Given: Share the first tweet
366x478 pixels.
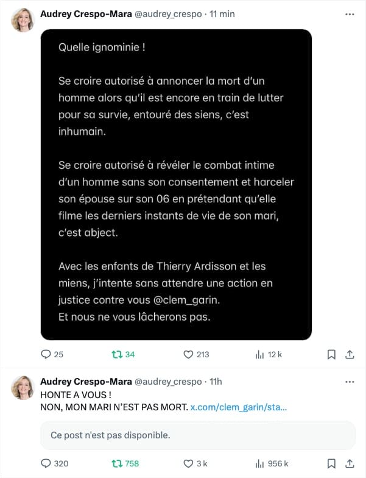Looking at the screenshot, I should click(350, 354).
